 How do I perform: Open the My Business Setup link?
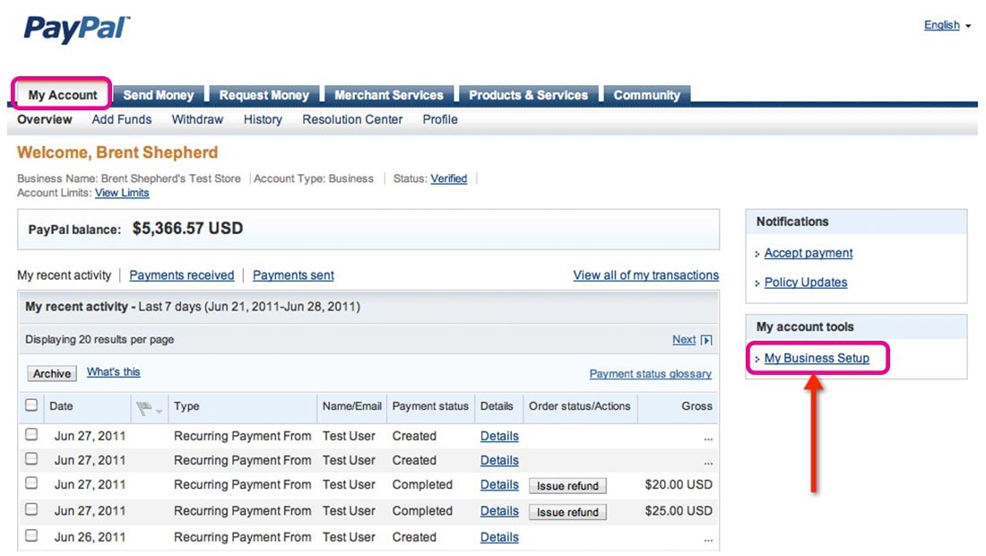click(817, 358)
